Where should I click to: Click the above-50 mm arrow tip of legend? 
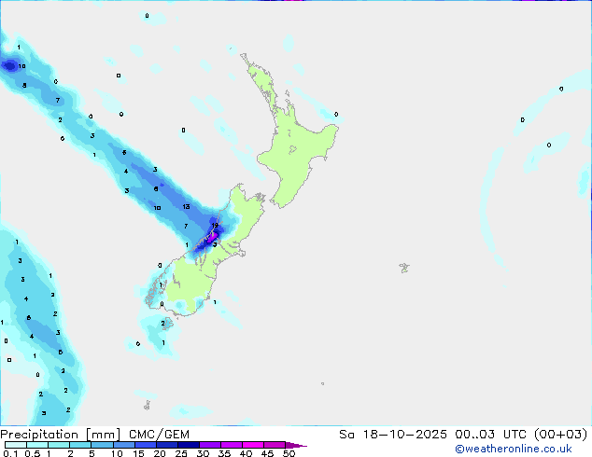click(x=295, y=445)
